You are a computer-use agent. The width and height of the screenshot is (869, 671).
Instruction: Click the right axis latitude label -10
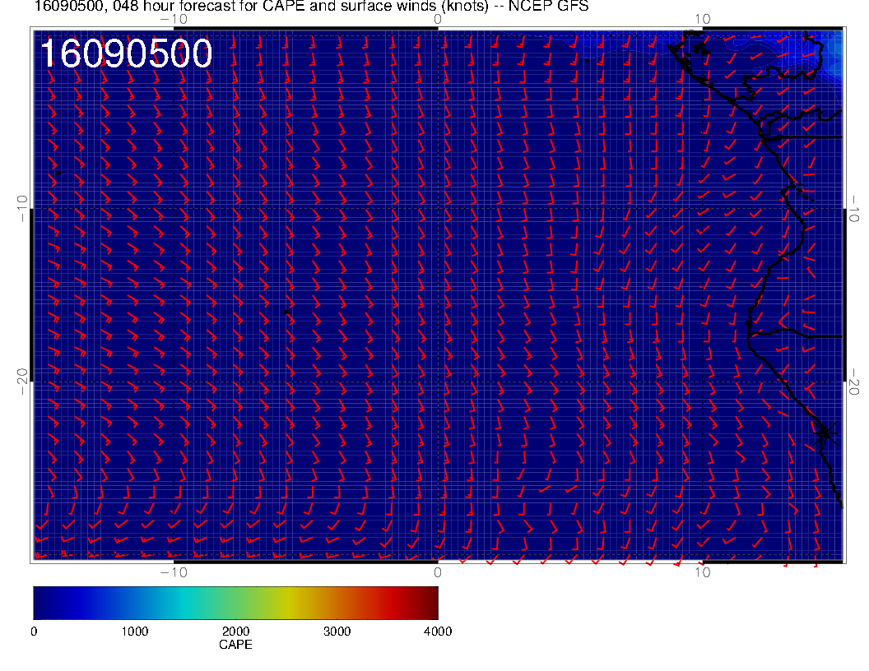[853, 209]
